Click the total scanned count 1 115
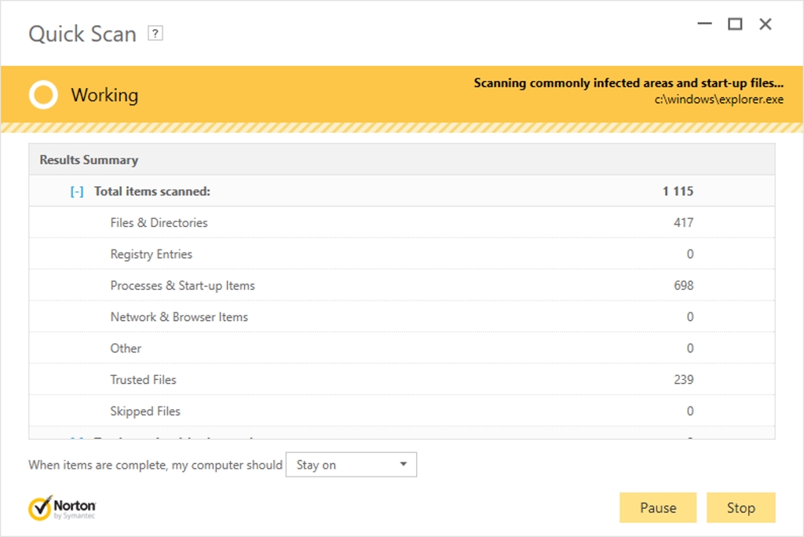Image resolution: width=804 pixels, height=537 pixels. tap(678, 192)
